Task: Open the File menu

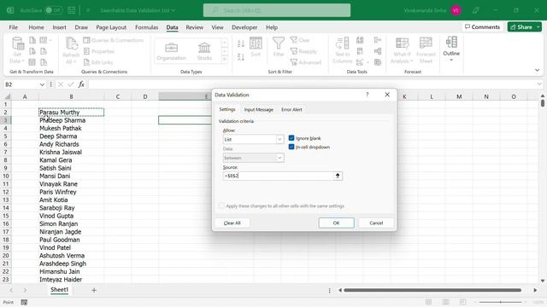Action: [x=14, y=27]
